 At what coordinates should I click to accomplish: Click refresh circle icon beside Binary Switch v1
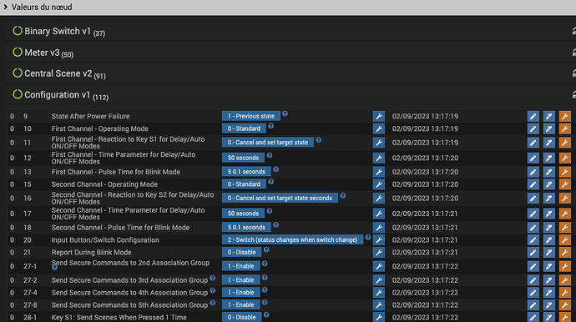point(18,31)
